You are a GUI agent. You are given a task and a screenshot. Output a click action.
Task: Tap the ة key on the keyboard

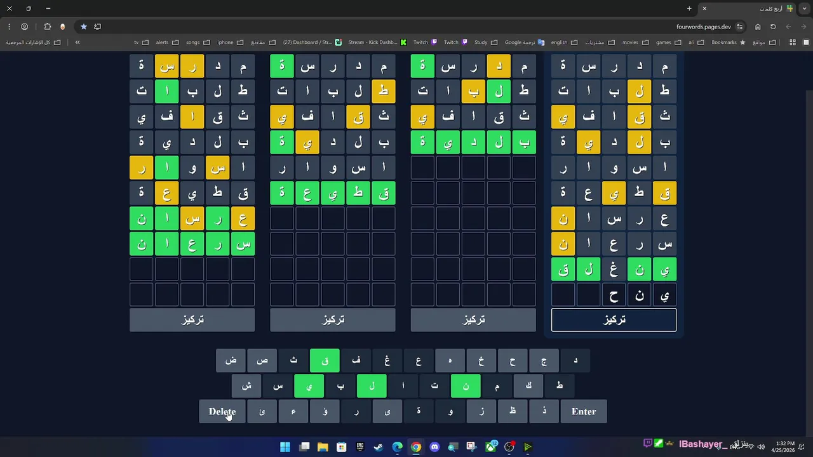[419, 411]
